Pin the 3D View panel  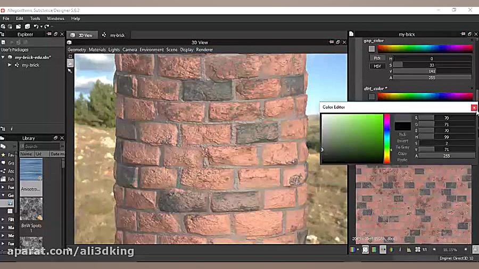[x=332, y=42]
